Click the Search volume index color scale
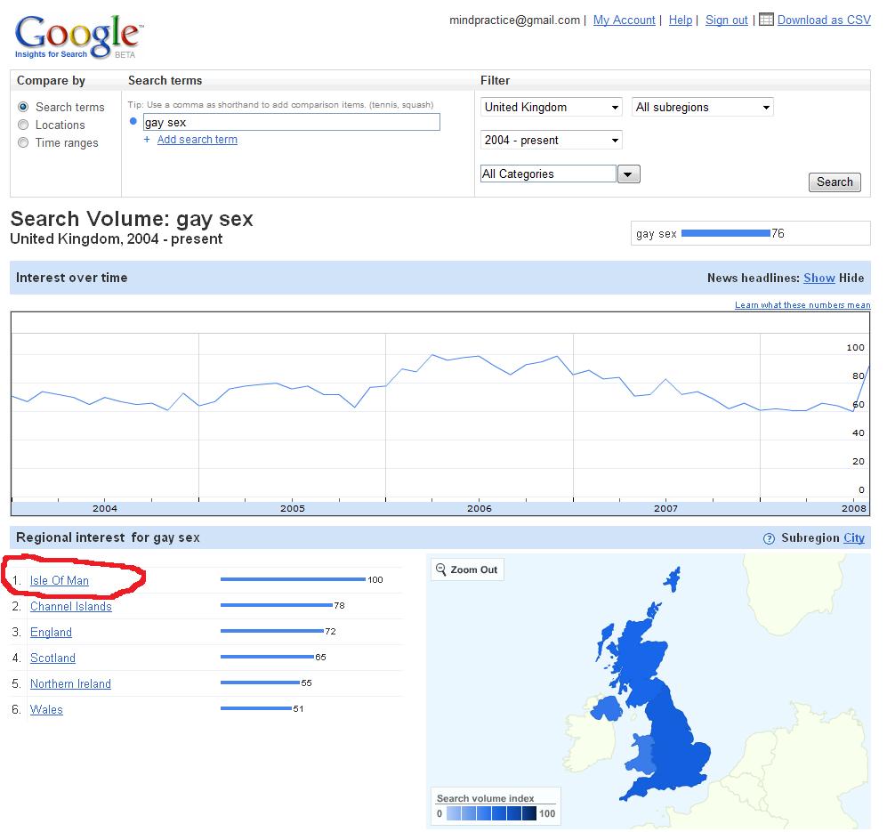This screenshot has width=887, height=832. [492, 813]
